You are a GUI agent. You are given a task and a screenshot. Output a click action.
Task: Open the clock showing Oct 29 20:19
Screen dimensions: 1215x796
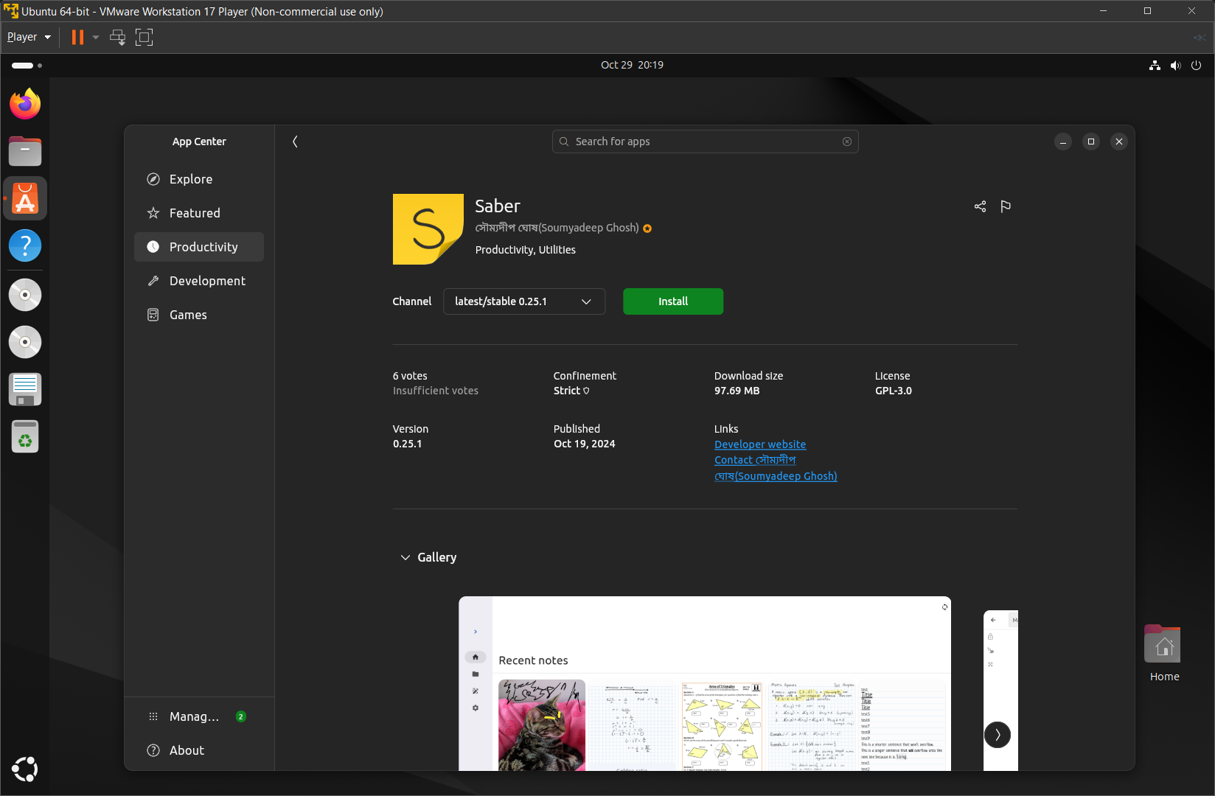[x=632, y=65]
